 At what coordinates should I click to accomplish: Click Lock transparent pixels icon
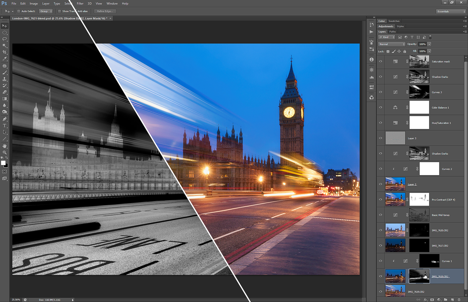click(388, 51)
